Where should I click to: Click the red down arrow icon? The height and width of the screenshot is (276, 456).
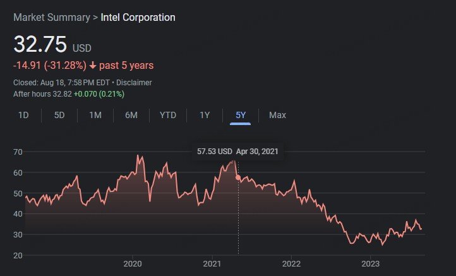click(93, 66)
